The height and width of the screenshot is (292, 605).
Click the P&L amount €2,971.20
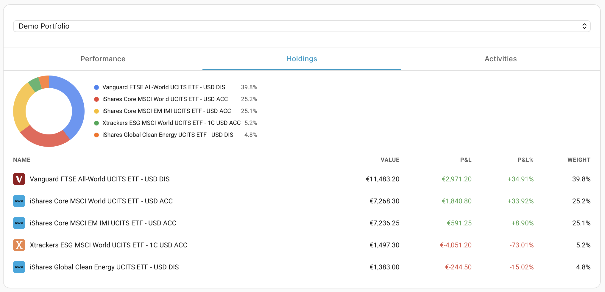(457, 179)
